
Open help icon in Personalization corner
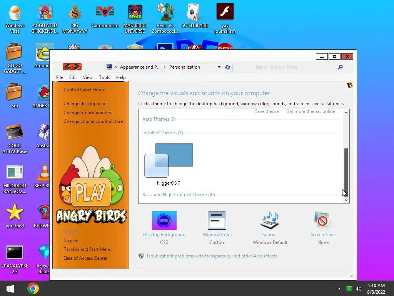click(350, 85)
